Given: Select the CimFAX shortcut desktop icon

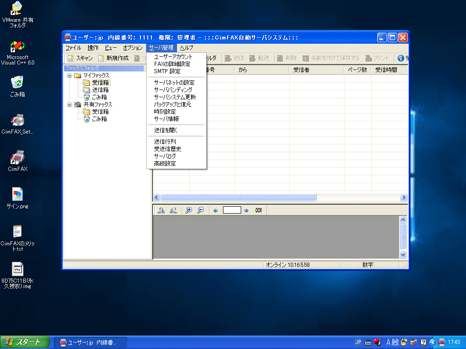Looking at the screenshot, I should coord(18,161).
